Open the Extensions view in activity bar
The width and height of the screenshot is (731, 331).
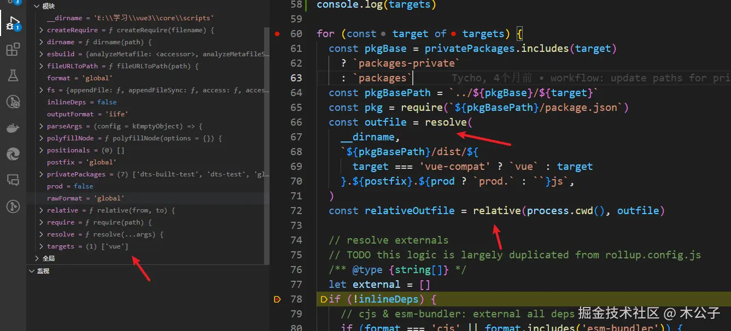pyautogui.click(x=13, y=50)
